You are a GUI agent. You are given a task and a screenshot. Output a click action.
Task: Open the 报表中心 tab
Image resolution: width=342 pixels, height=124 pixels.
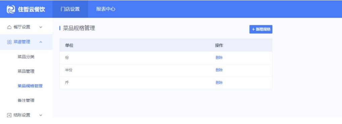point(106,9)
